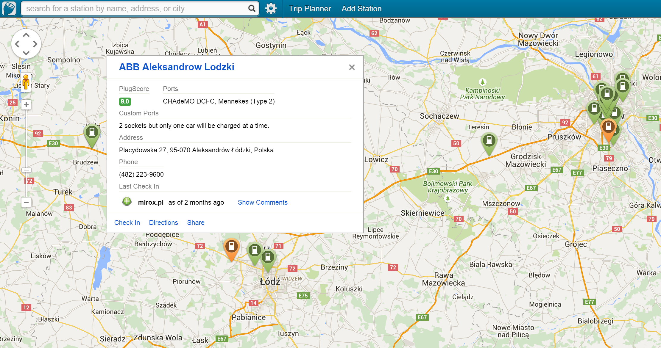This screenshot has height=348, width=661.
Task: Pan the map left
Action: click(17, 44)
